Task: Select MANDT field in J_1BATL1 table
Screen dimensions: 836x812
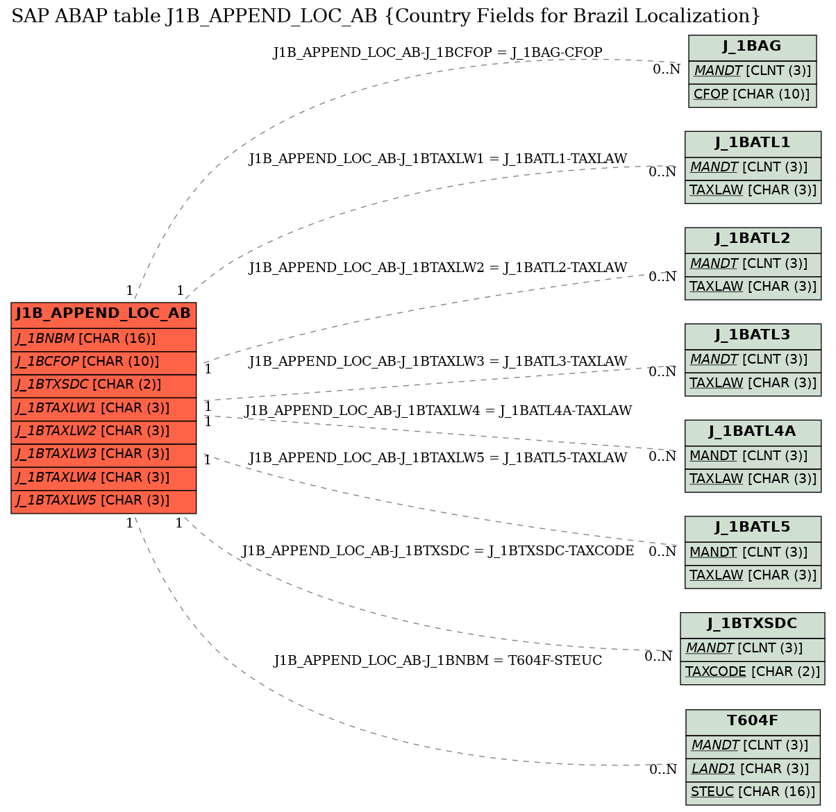Action: pyautogui.click(x=753, y=168)
